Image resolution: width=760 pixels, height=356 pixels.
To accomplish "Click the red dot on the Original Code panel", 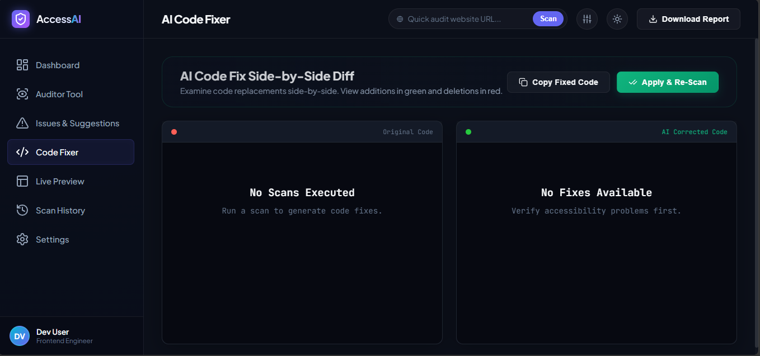I will [x=174, y=132].
